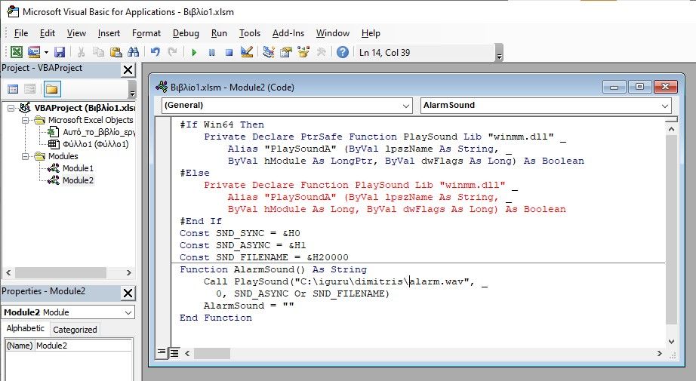Open Properties Window toolbar icon
696x381 pixels.
(286, 52)
